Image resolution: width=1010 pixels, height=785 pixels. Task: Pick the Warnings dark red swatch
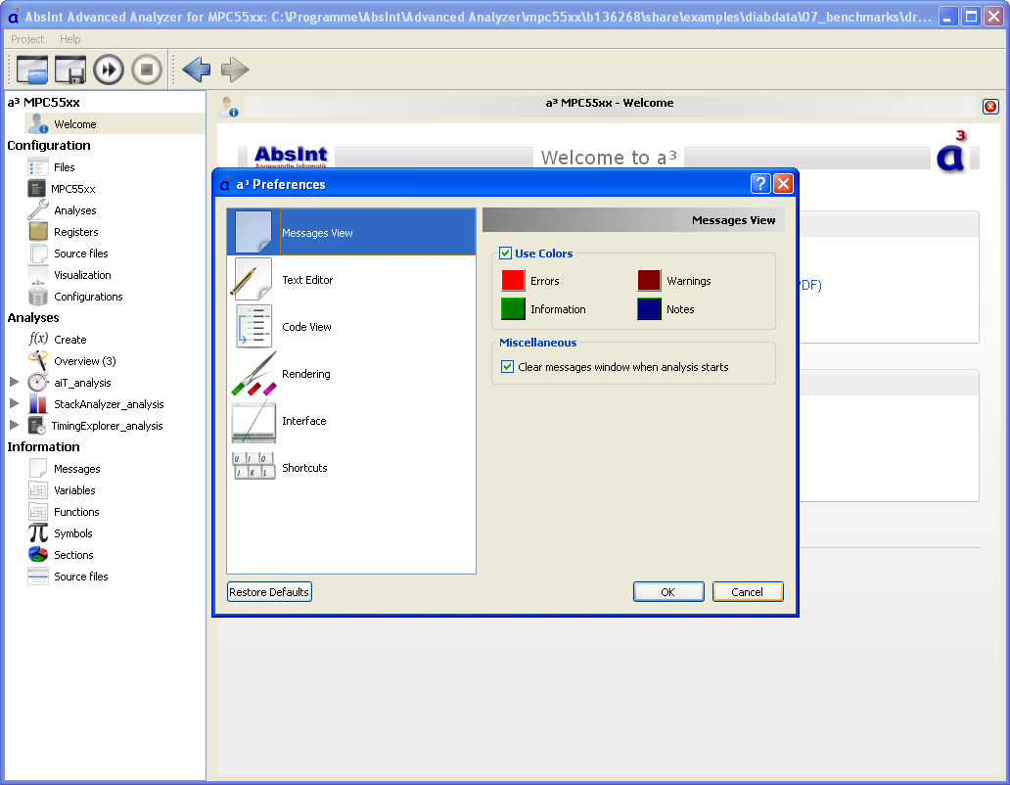(649, 281)
